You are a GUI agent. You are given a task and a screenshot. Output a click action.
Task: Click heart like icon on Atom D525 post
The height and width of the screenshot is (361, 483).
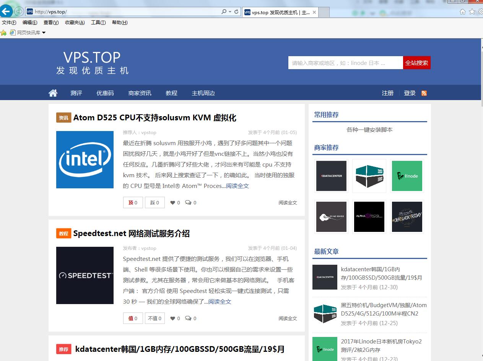172,202
